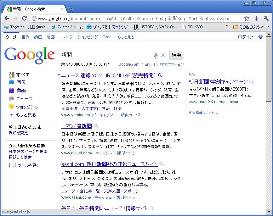Screen dimensions: 273x216
Task: Go back with the browser back arrow
Action: 7,19
